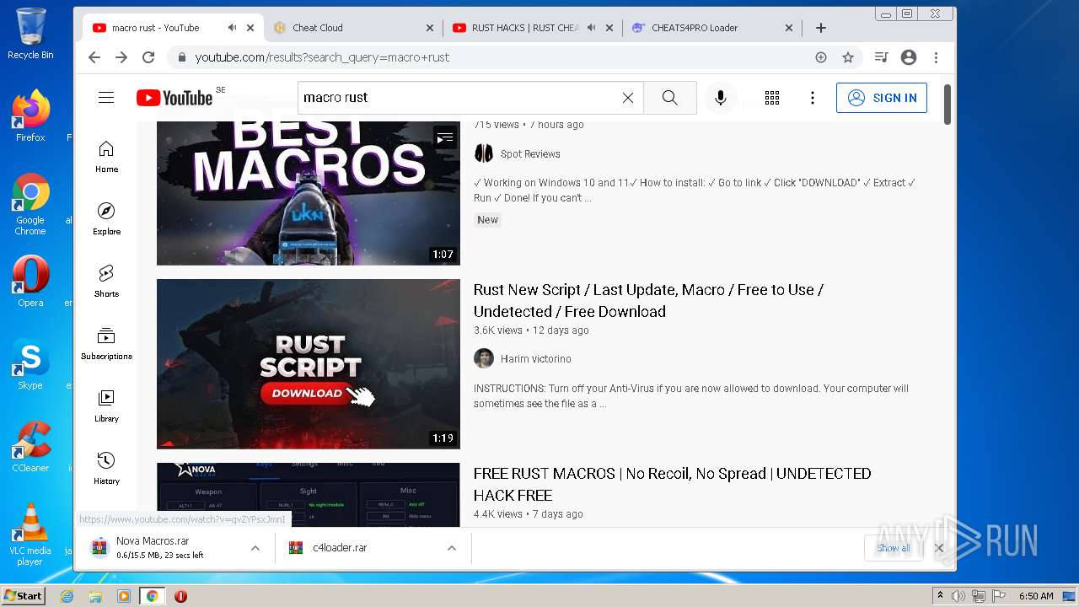Close the Cheat Cloud tab
This screenshot has height=607, width=1079.
[x=429, y=28]
